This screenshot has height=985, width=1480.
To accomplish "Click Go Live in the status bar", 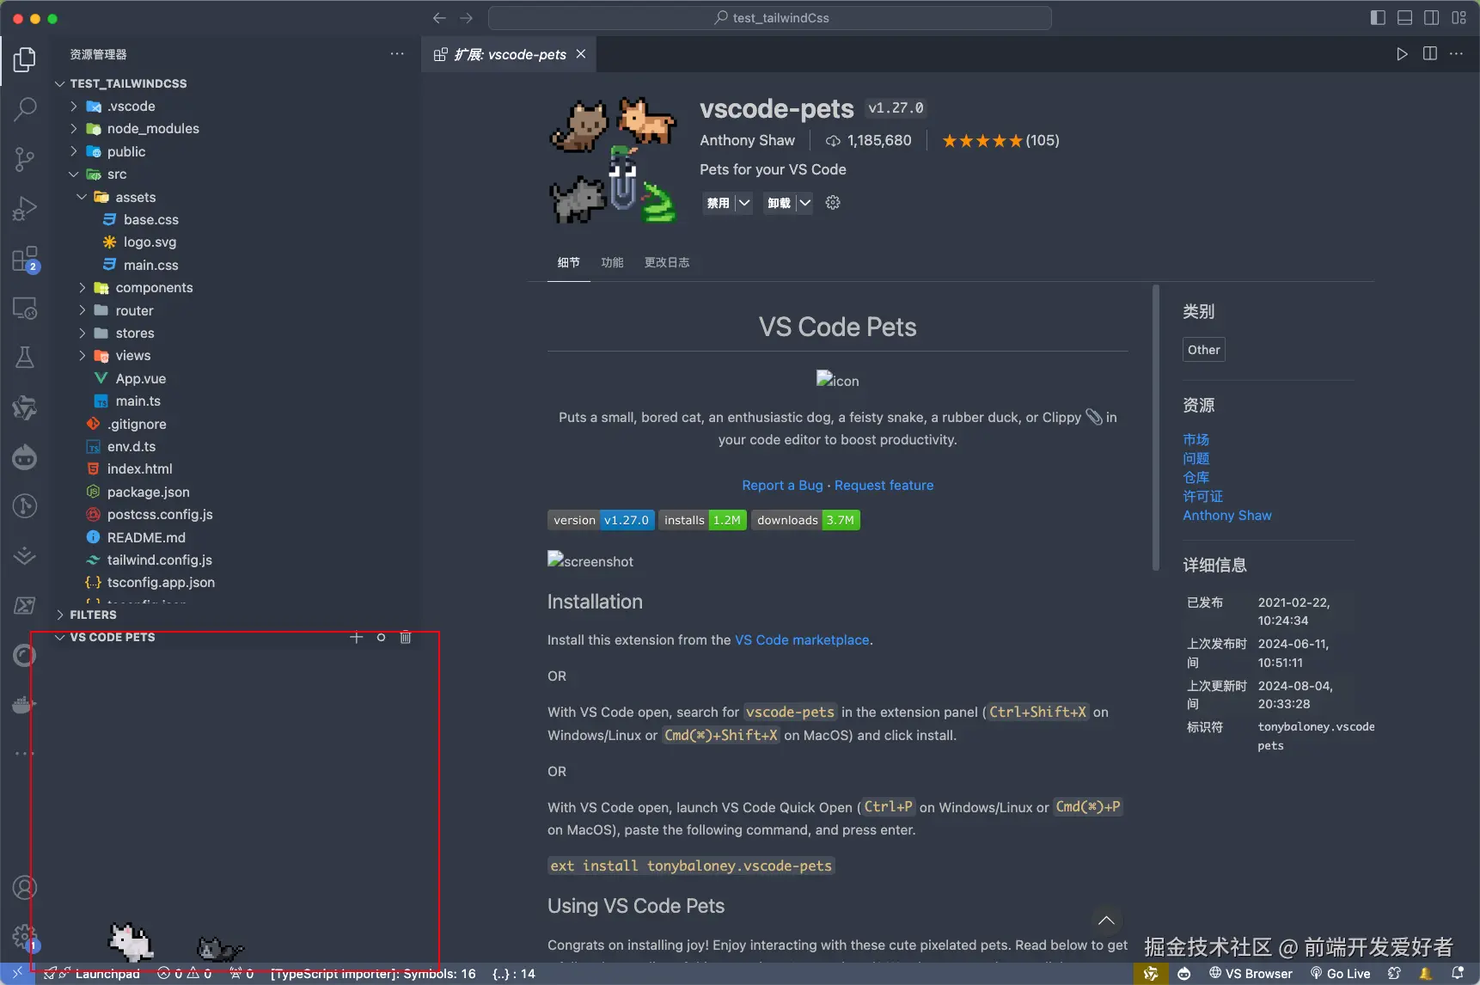I will [x=1341, y=974].
